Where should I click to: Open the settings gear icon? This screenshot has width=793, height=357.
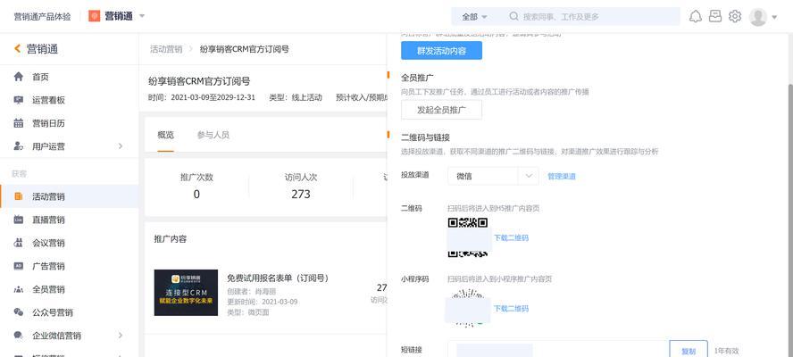pos(735,16)
